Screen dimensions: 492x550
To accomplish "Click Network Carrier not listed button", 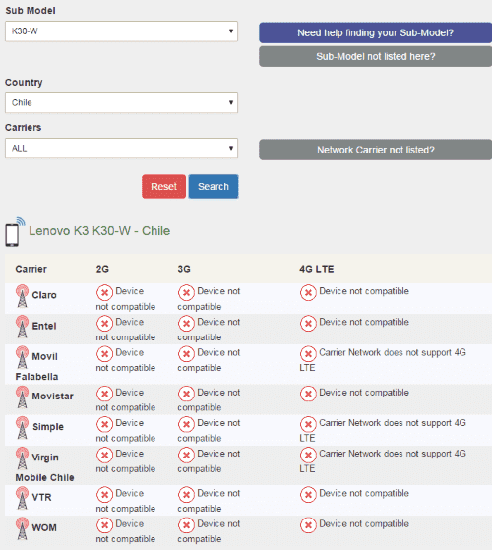I will point(375,150).
